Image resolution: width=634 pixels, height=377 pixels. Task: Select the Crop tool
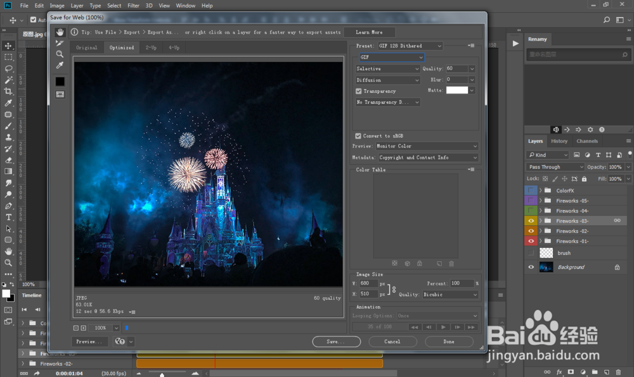(x=8, y=92)
